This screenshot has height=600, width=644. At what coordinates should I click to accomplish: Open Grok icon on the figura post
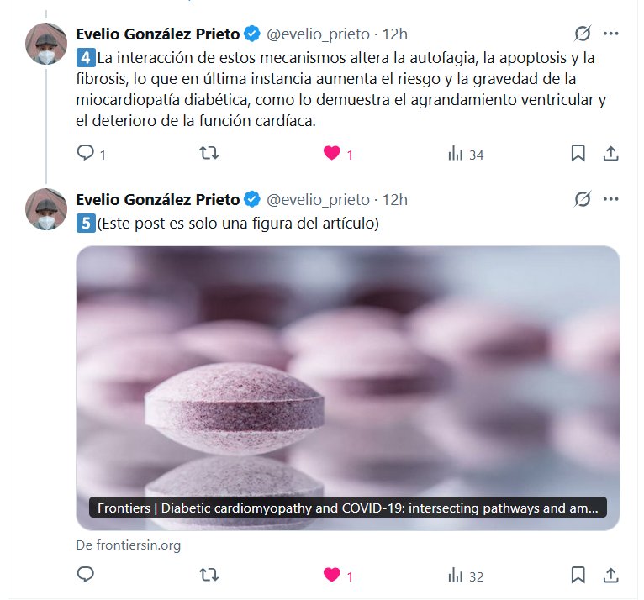583,199
